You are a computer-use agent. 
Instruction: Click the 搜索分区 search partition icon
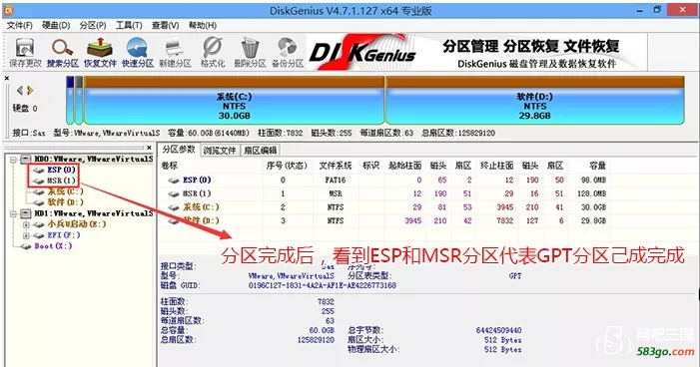pyautogui.click(x=63, y=53)
